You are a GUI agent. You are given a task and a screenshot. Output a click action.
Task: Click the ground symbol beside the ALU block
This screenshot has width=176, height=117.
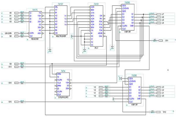[x=84, y=51]
